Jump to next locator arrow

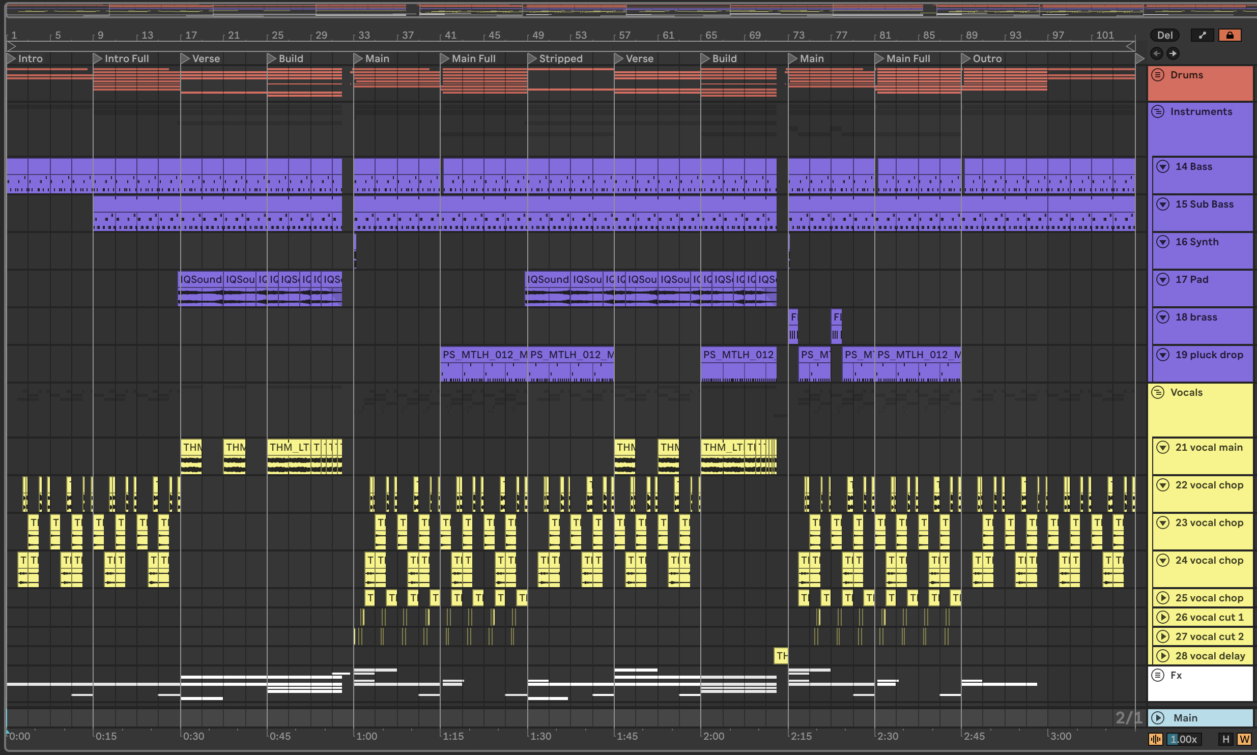click(x=1173, y=53)
